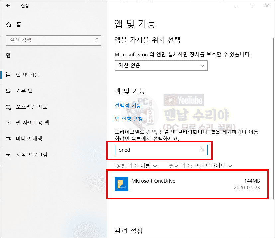The width and height of the screenshot is (275, 238).
Task: Open the 필터 기준: 모든 드라이브 dropdown
Action: [x=201, y=166]
